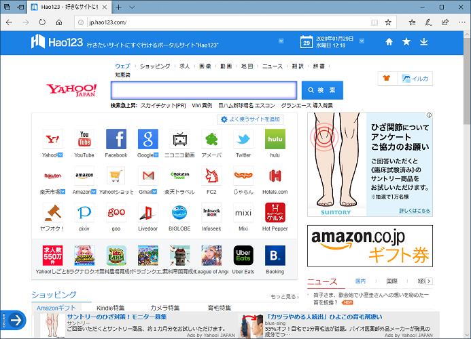The image size is (471, 339).
Task: Click the star favorite icon in header
Action: [x=406, y=41]
